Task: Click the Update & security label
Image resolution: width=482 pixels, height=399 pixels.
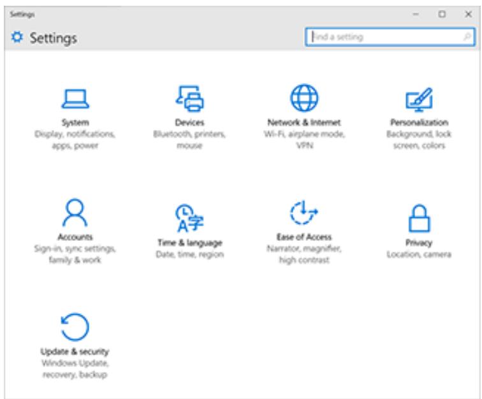Action: click(75, 352)
